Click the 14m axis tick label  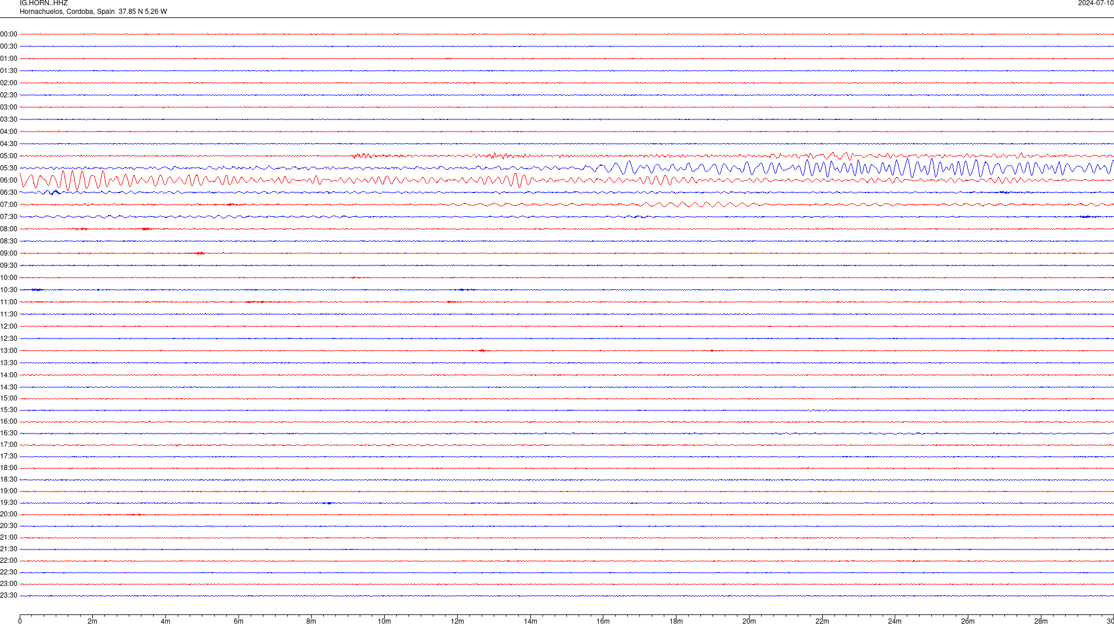530,621
